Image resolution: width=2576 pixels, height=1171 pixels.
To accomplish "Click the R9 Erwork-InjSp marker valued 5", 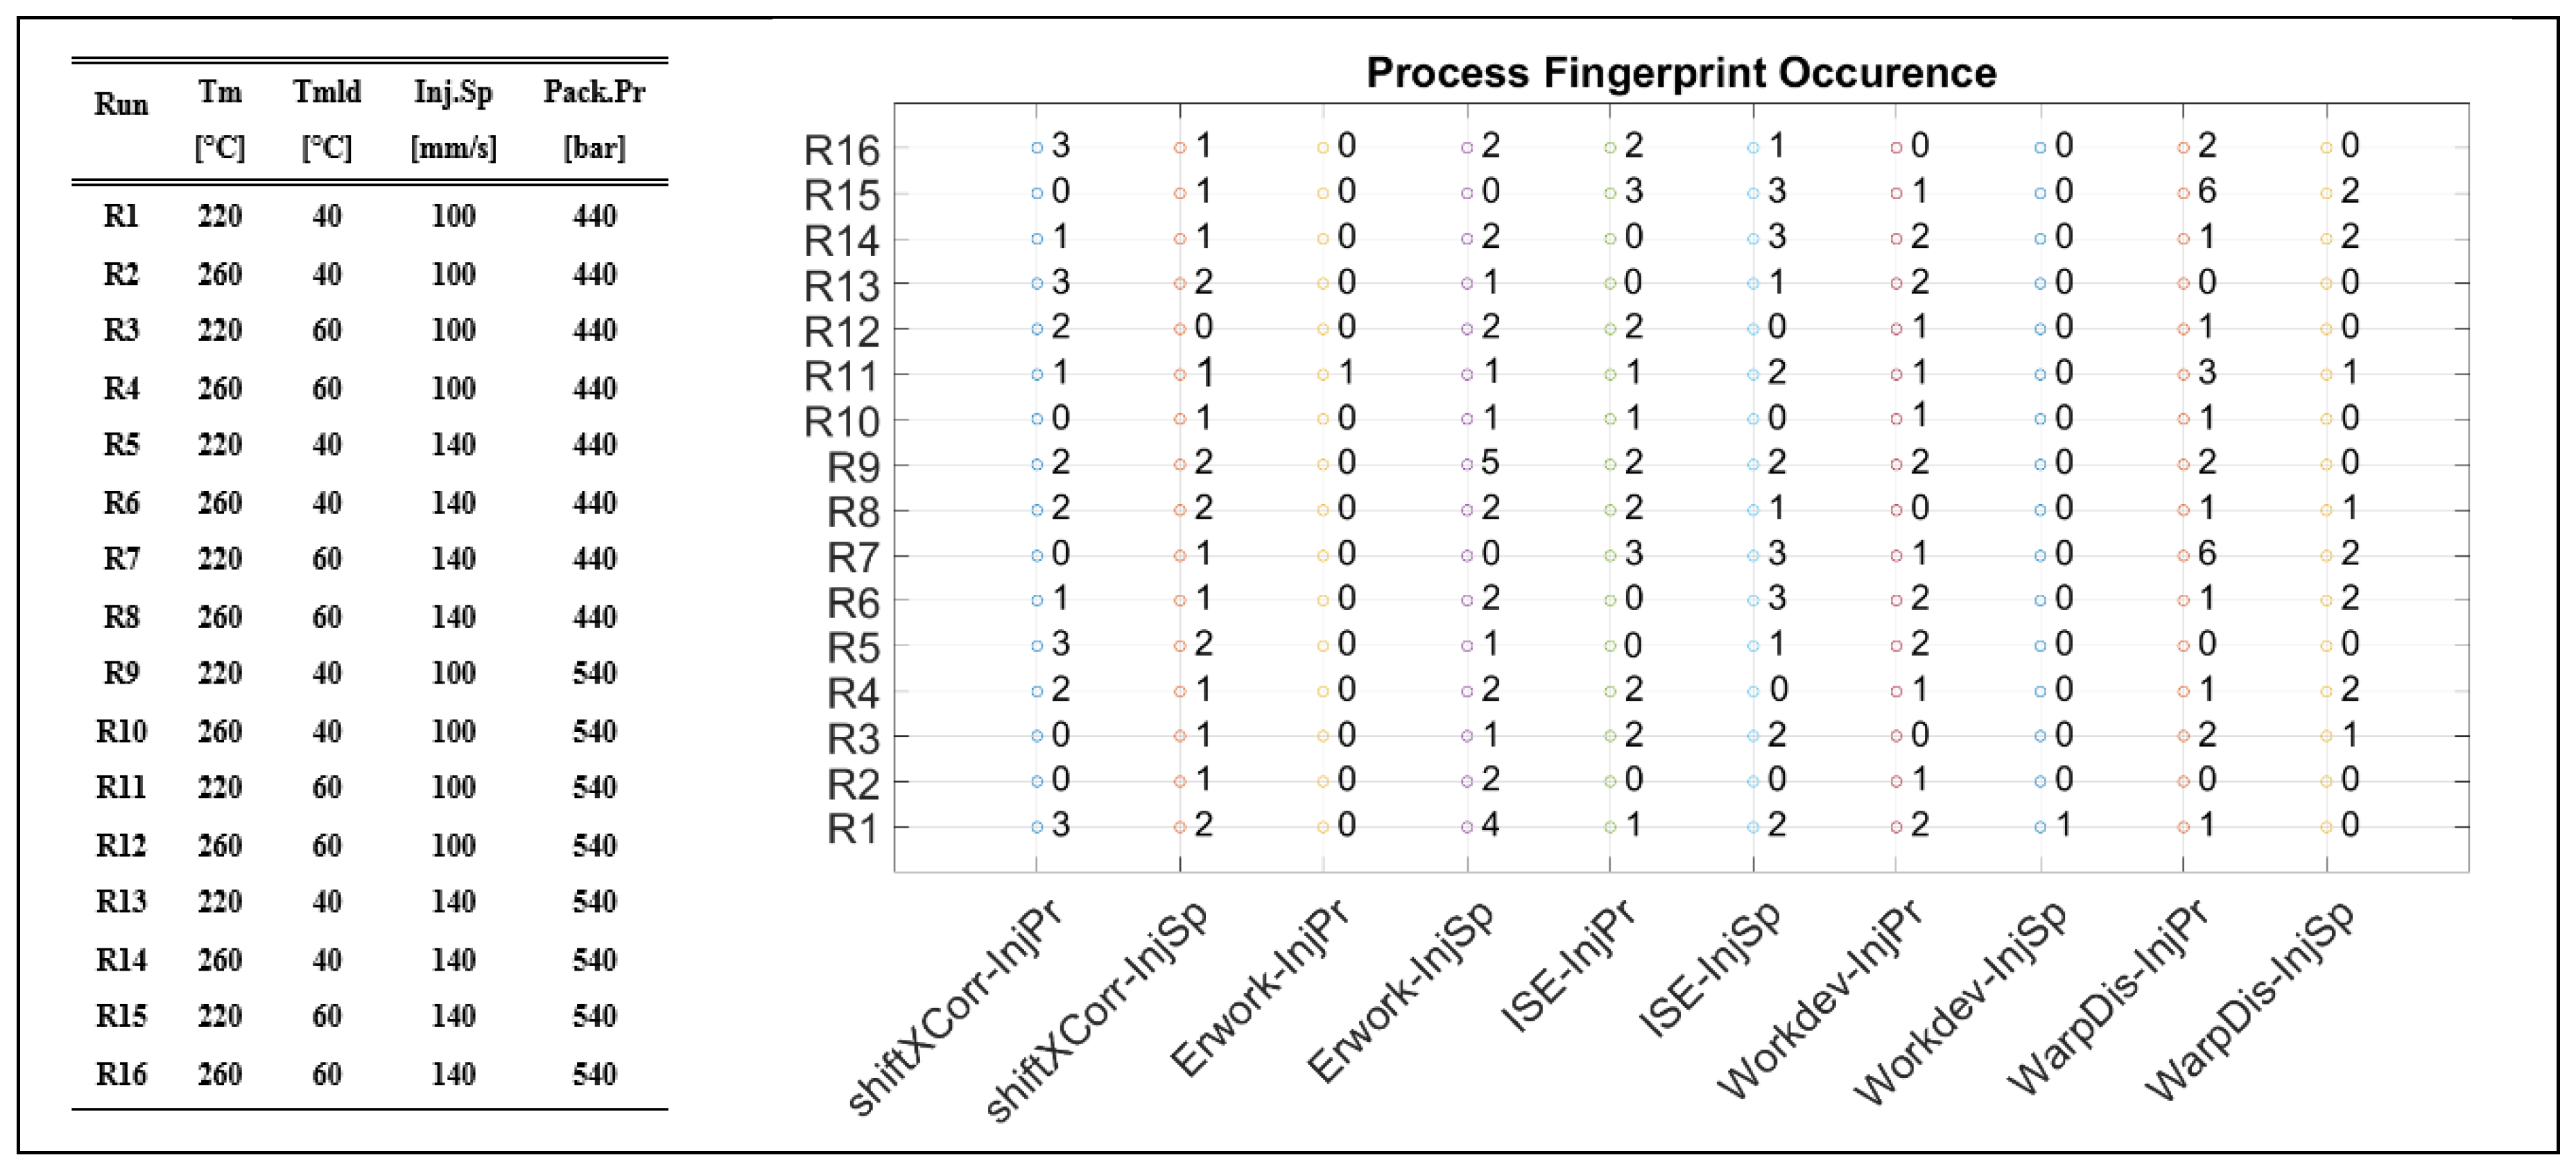I will tap(1467, 465).
